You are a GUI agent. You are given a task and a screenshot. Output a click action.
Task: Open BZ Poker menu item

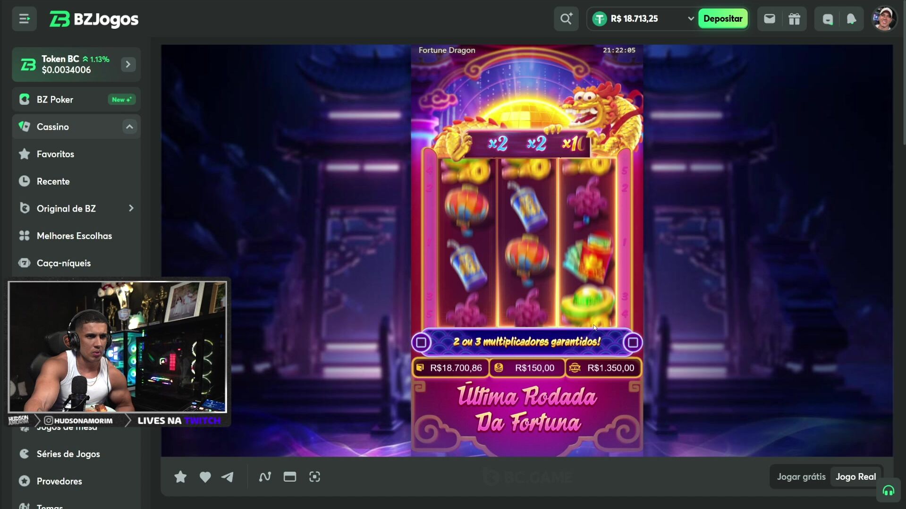[76, 99]
